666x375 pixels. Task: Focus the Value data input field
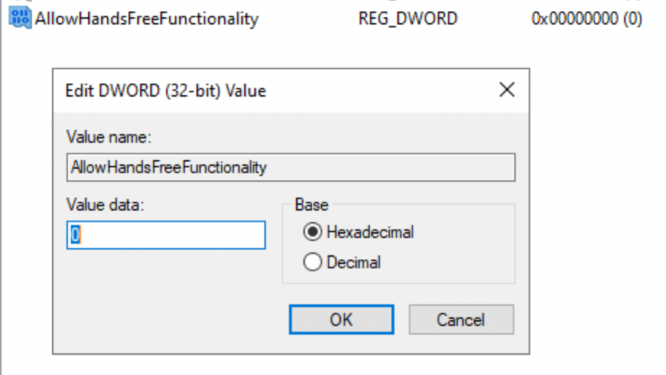pos(166,235)
